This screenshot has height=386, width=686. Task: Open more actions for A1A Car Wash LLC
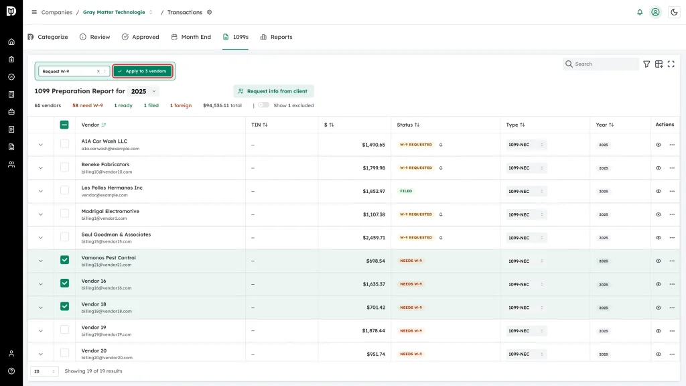tap(672, 145)
